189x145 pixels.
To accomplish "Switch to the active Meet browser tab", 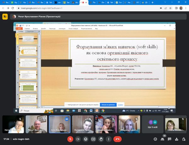I will (83, 2).
